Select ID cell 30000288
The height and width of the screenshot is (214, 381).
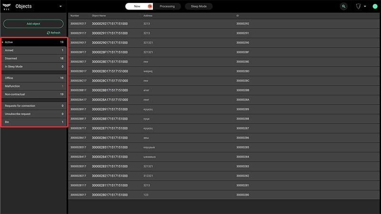coord(242,119)
